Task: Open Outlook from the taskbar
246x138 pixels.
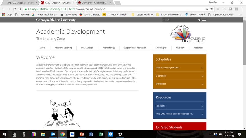Action: tap(53, 134)
